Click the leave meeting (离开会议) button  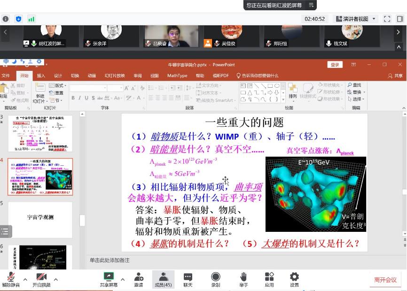tap(385, 280)
